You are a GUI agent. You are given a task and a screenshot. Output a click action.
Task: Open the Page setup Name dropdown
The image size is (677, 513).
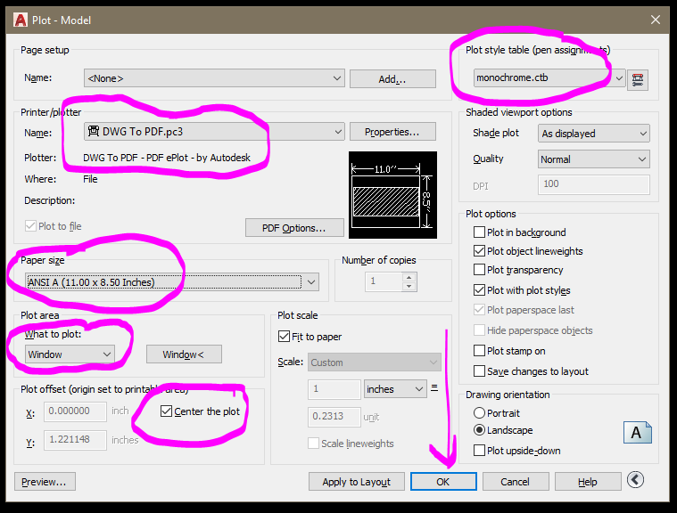pos(214,78)
